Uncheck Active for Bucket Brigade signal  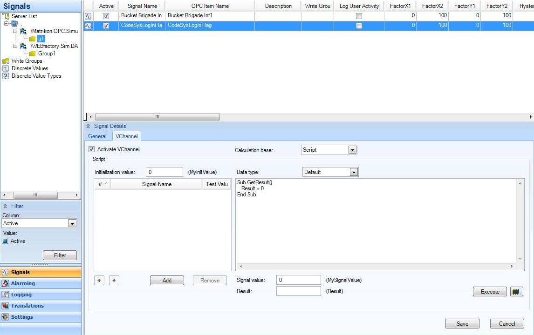tap(106, 16)
